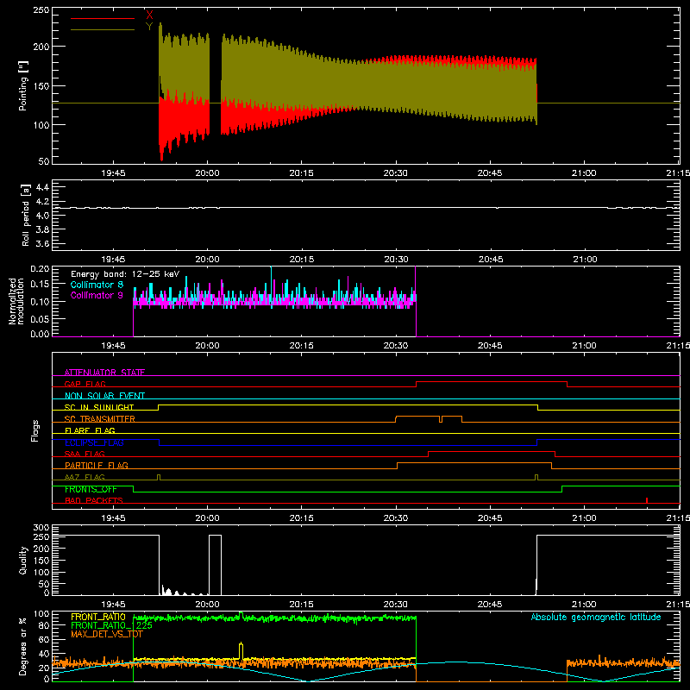Click the 'Absolute geomagnetic latitude' label
This screenshot has height=690, width=690.
click(596, 617)
